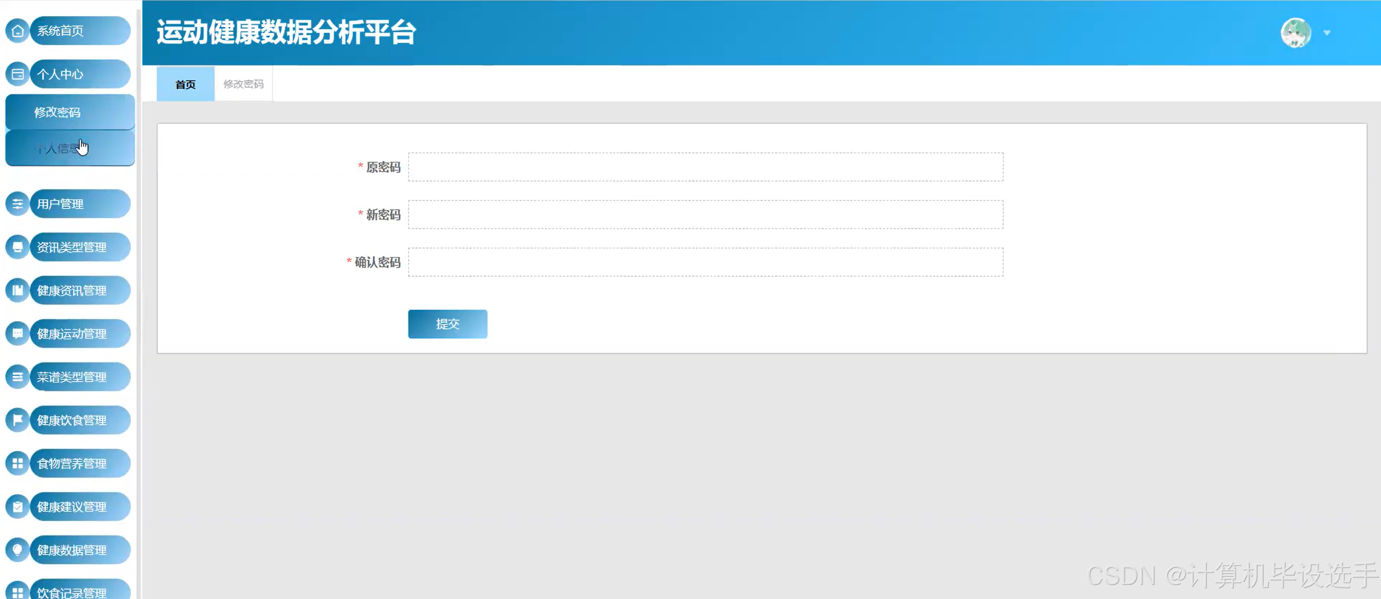Open 食物营养管理 menu

click(80, 463)
